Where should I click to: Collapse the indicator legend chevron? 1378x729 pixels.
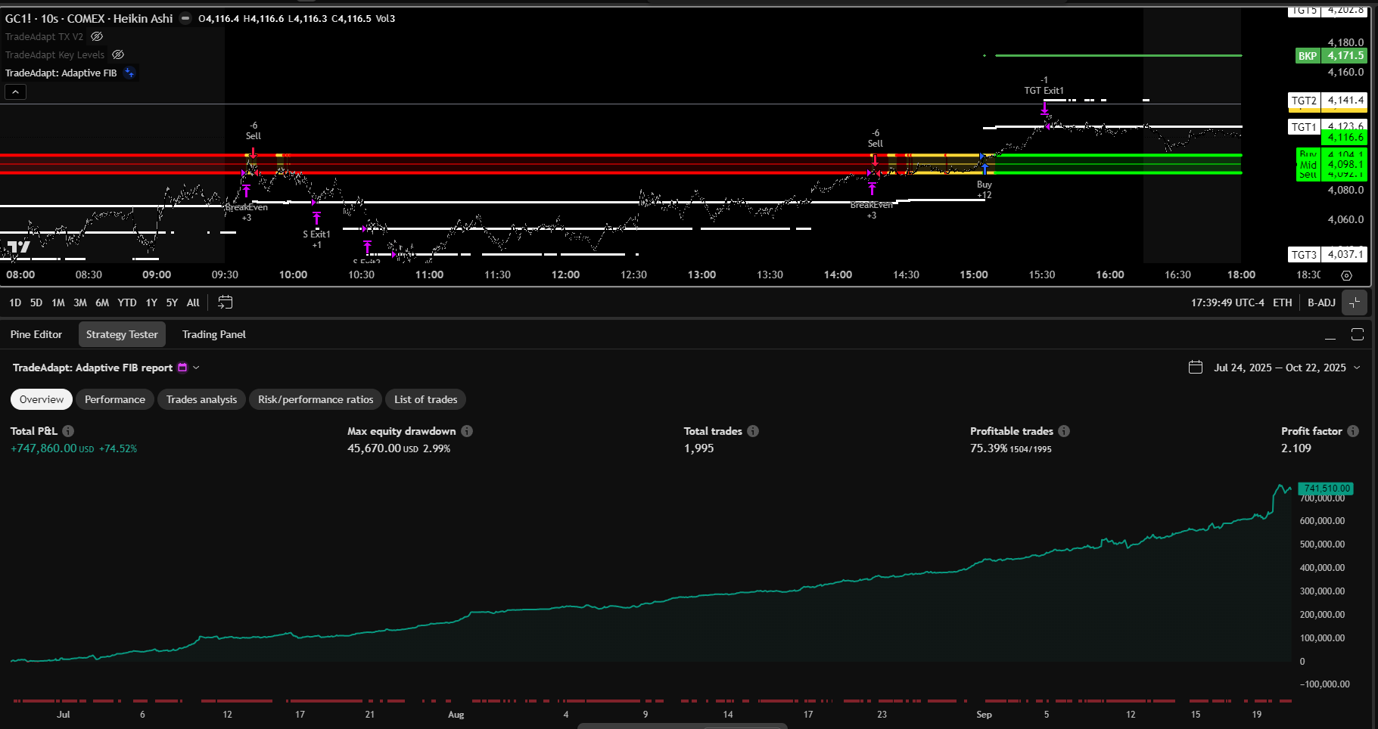(15, 92)
